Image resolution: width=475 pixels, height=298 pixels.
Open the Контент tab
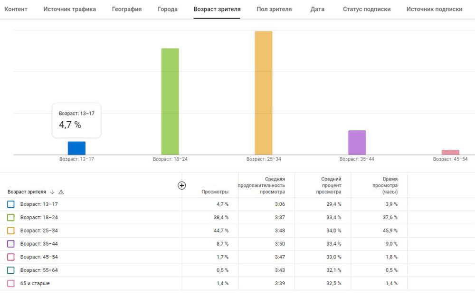coord(16,10)
